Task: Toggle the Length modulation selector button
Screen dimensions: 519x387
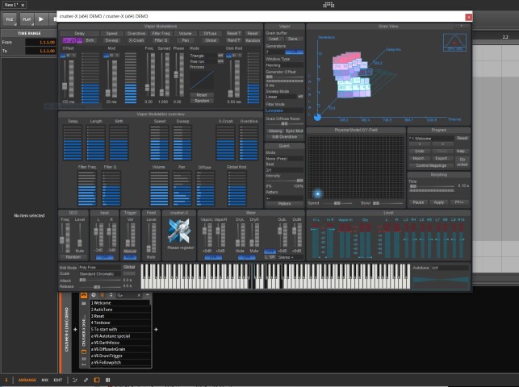Action: click(69, 40)
